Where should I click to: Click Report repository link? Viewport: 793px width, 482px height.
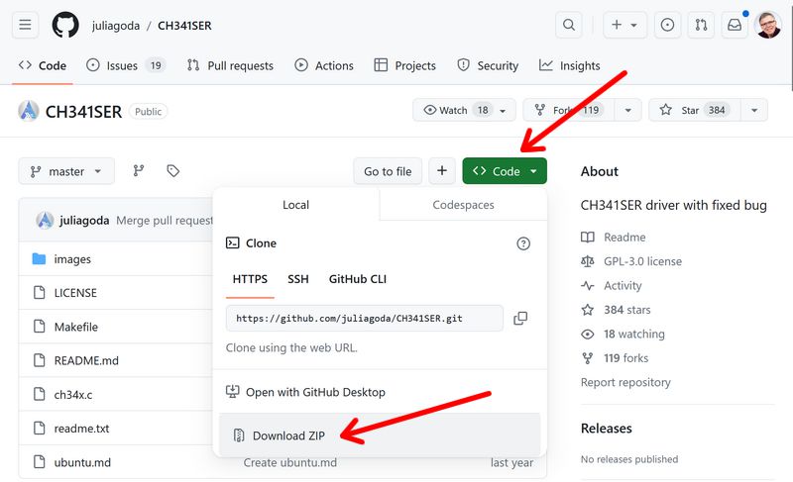click(x=625, y=383)
